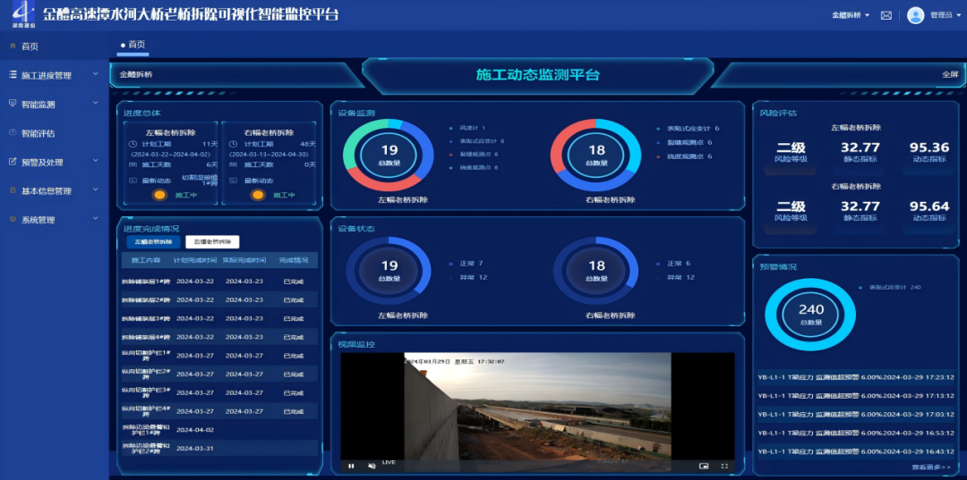This screenshot has width=967, height=480.
Task: Click the 湖南建投 company logo
Action: [x=24, y=15]
